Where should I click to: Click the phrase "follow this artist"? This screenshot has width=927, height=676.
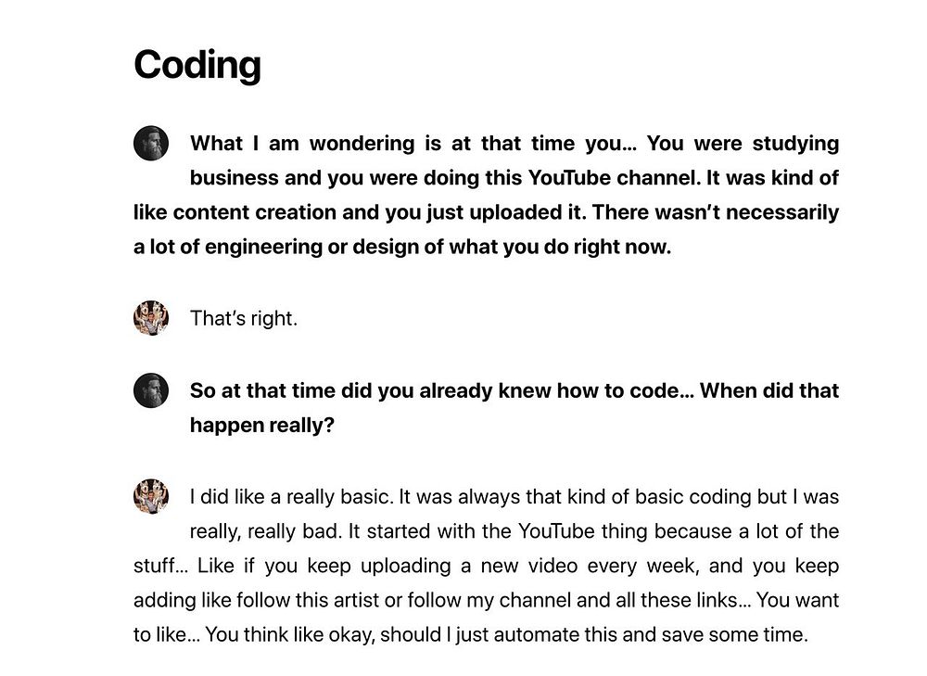[323, 601]
